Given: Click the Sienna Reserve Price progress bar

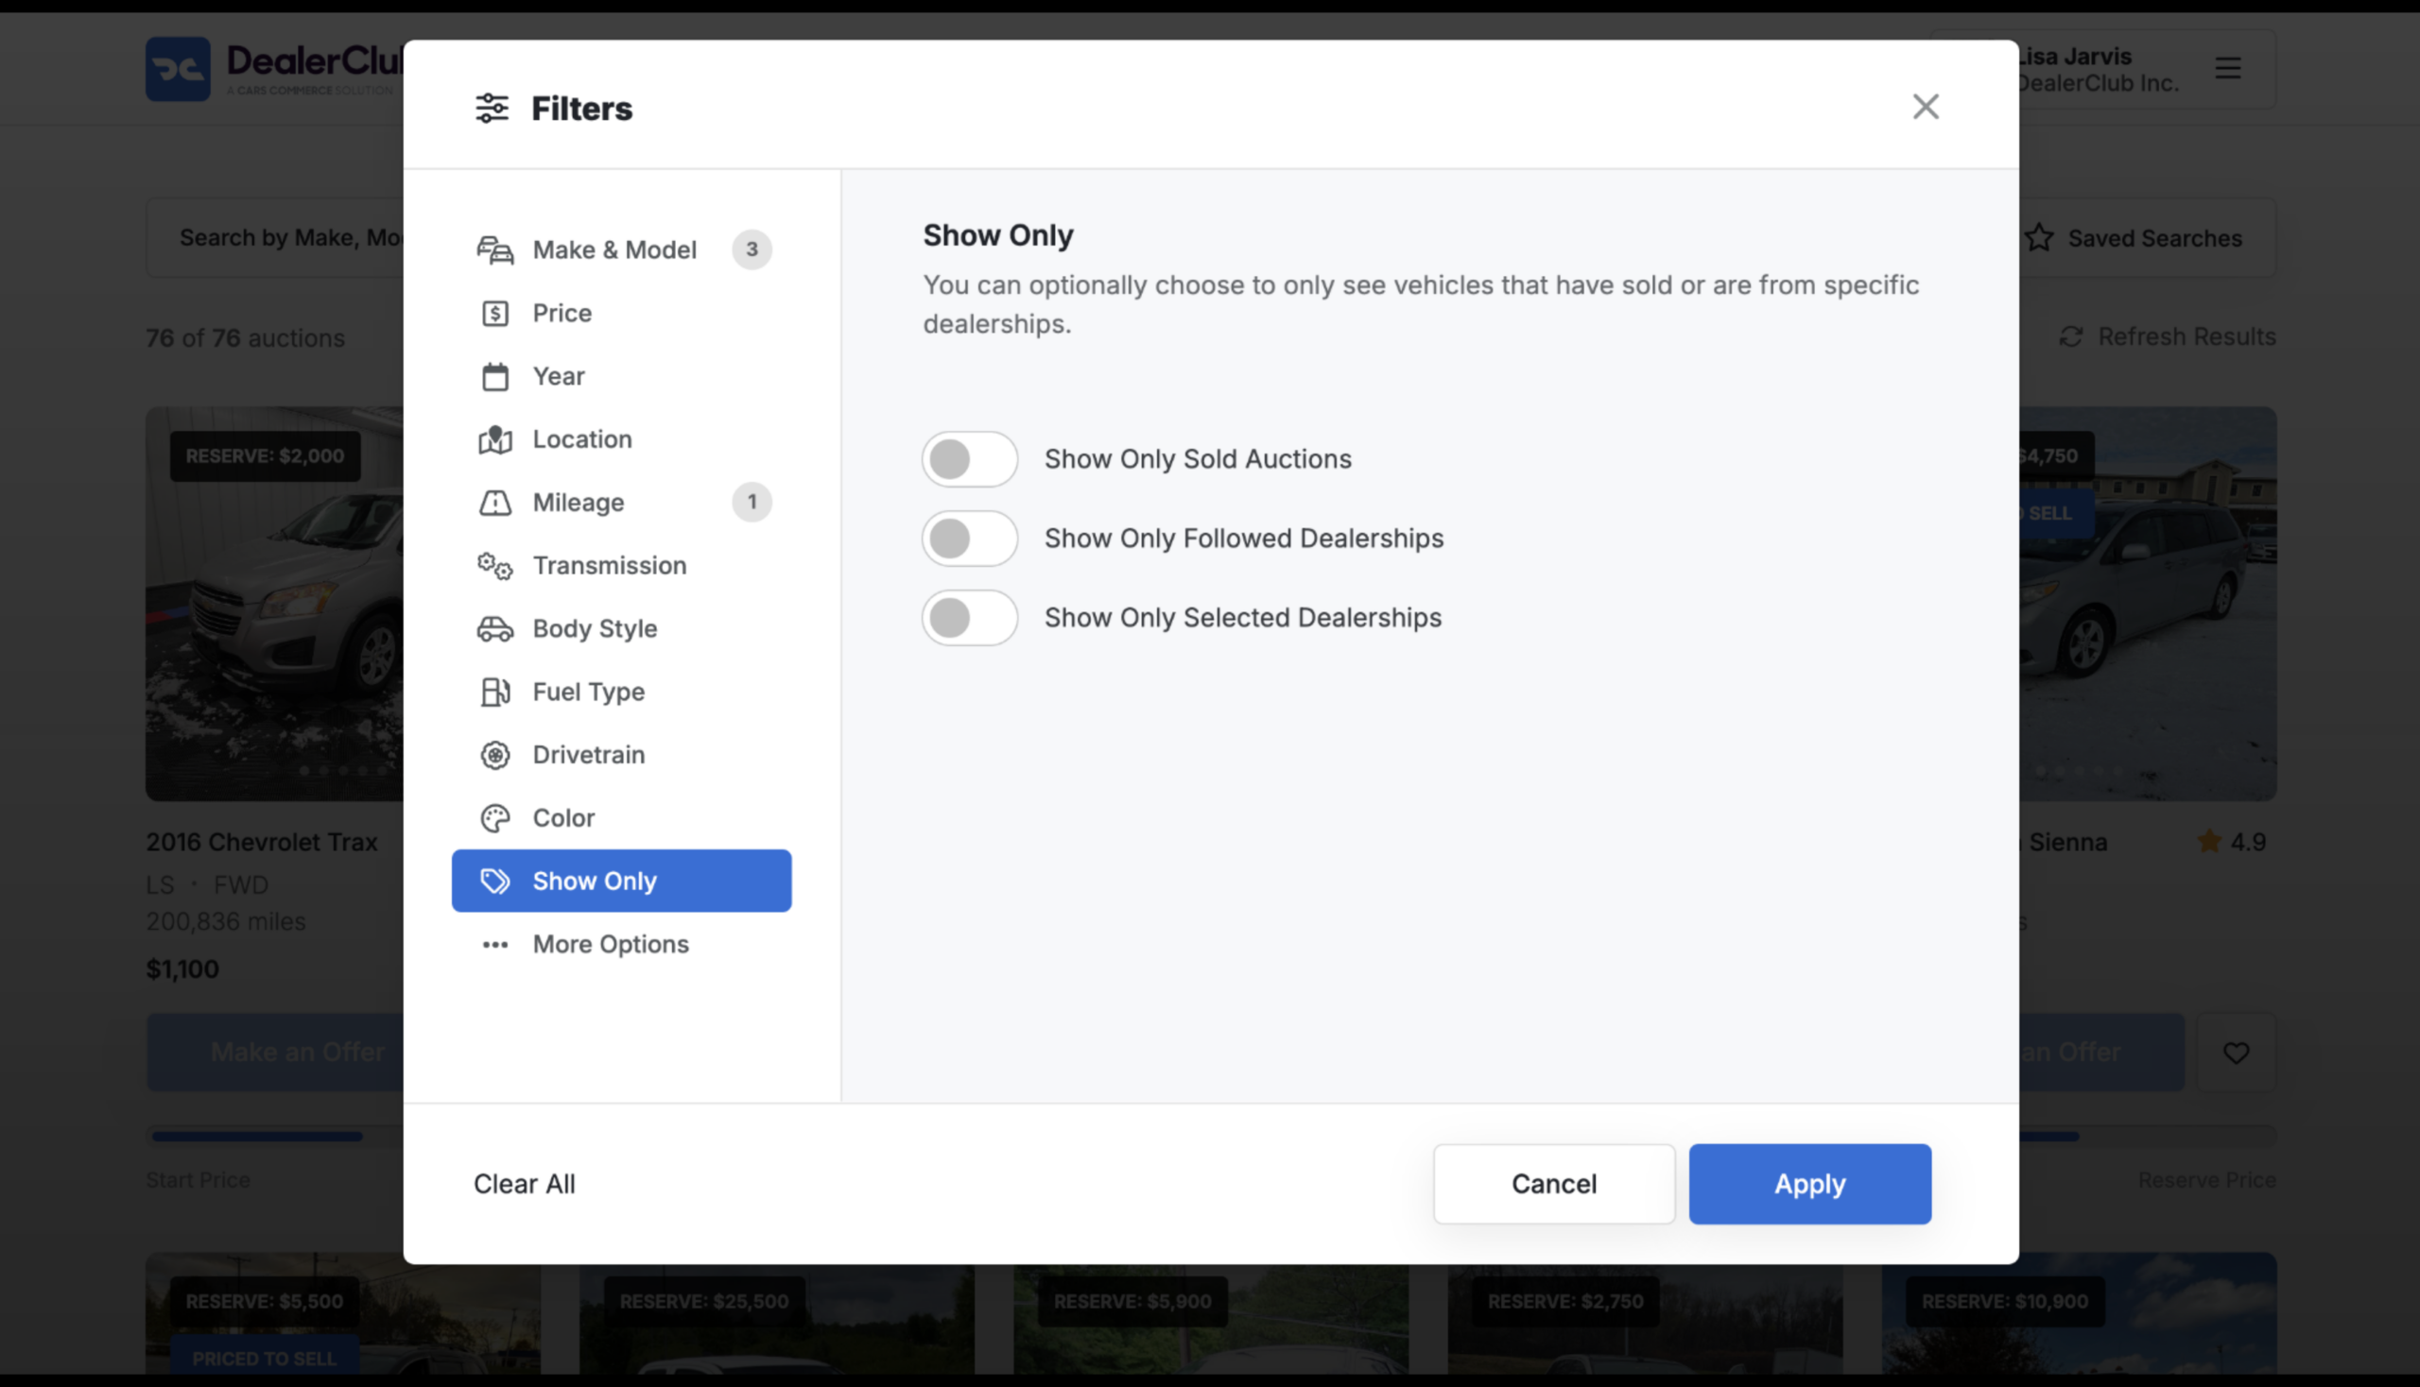Looking at the screenshot, I should [x=2148, y=1137].
